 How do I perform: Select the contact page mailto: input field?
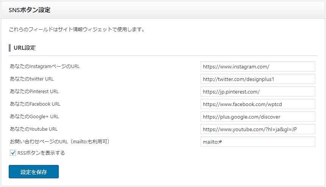tap(258, 142)
